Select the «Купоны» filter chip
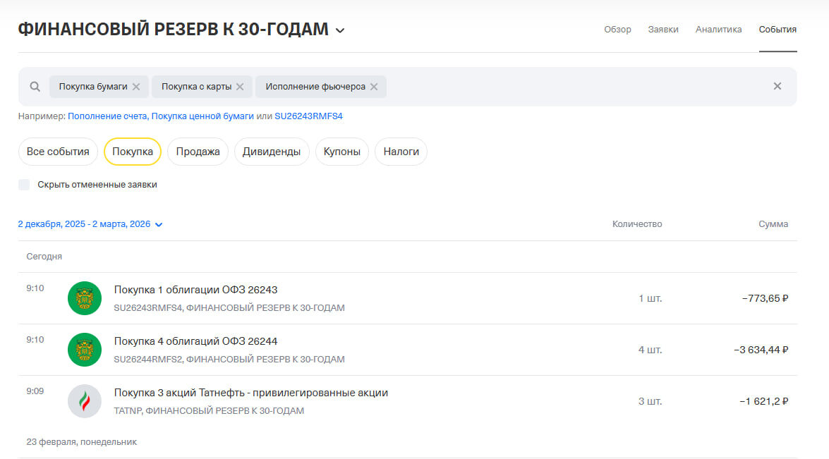 tap(341, 151)
